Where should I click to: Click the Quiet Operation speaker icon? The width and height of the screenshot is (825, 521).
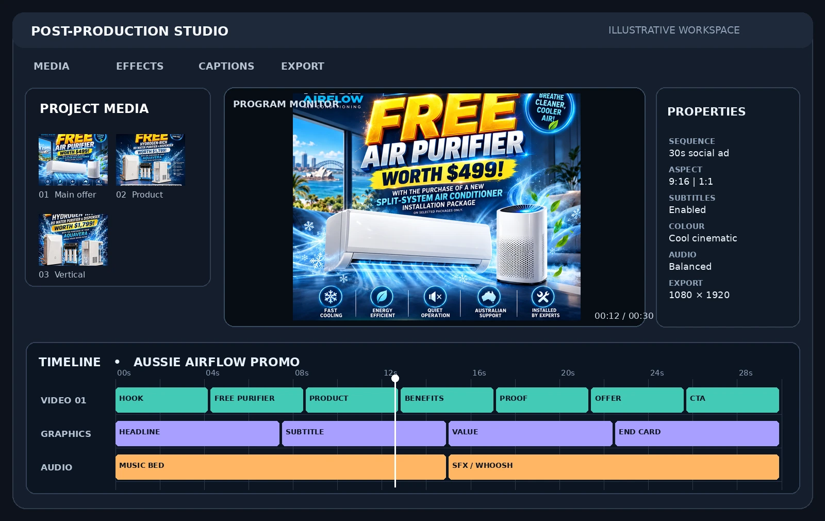tap(435, 297)
